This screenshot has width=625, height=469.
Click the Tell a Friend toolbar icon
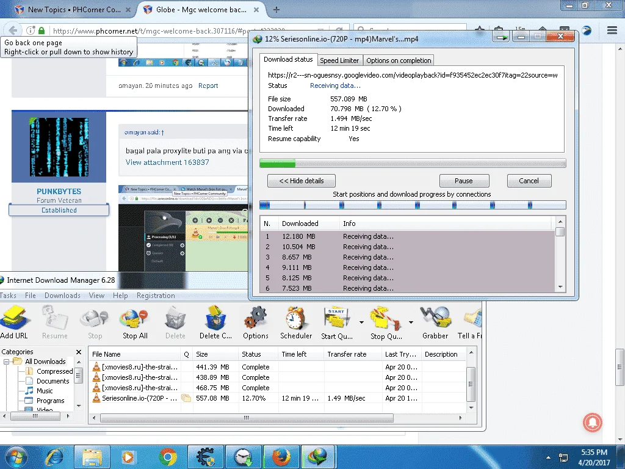(x=471, y=322)
